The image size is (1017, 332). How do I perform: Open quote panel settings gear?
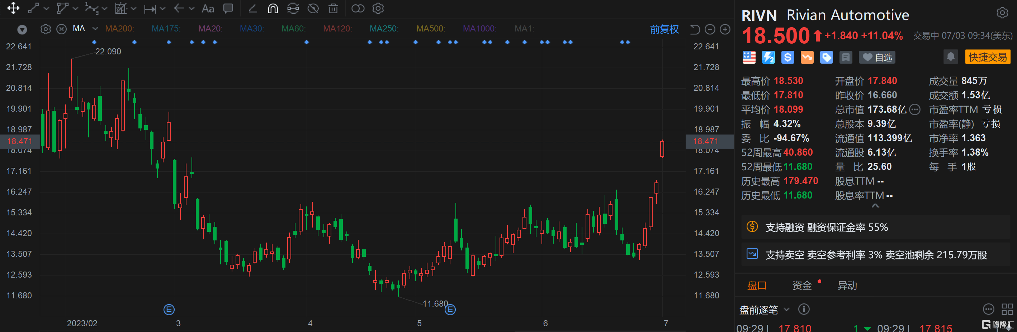[x=1002, y=13]
